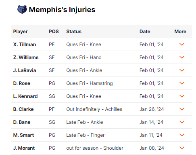
Task: Show more on J. Morant's shoulder injury
Action: pyautogui.click(x=182, y=148)
